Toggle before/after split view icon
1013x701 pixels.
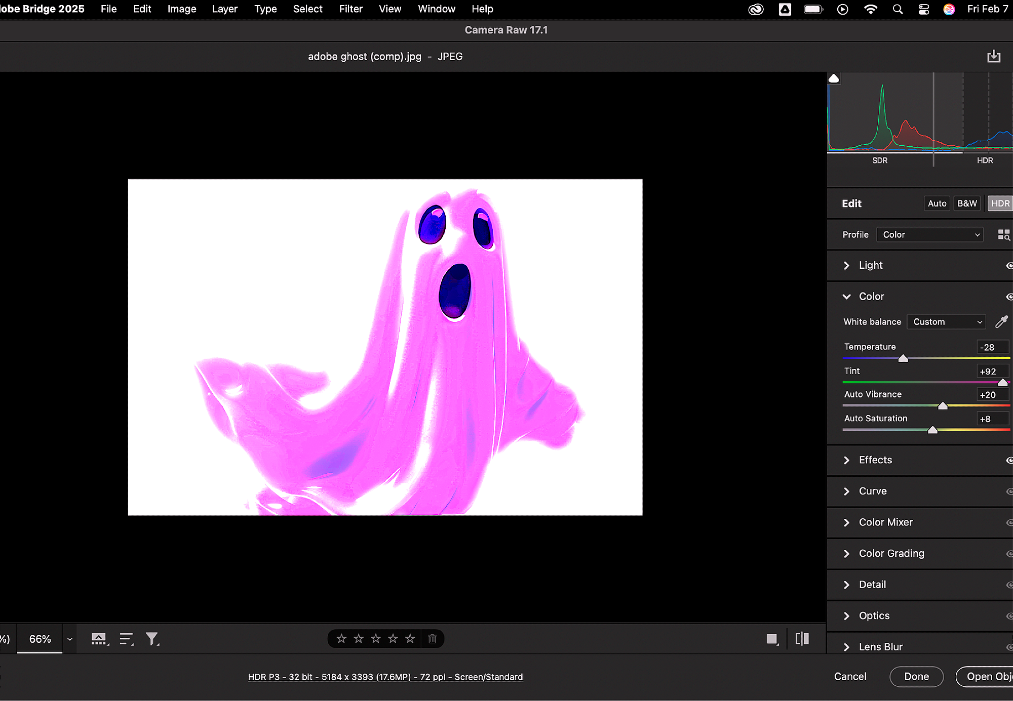[x=802, y=639]
